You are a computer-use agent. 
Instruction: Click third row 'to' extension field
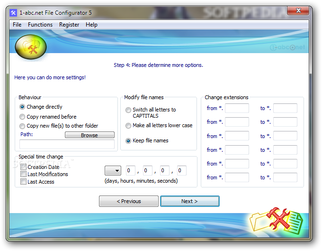(x=285, y=136)
